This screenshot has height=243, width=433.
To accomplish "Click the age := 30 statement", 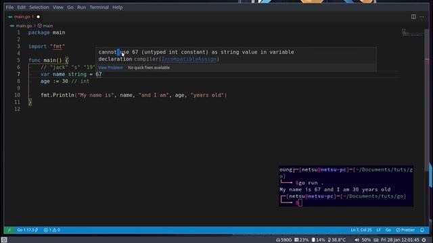I will [54, 81].
